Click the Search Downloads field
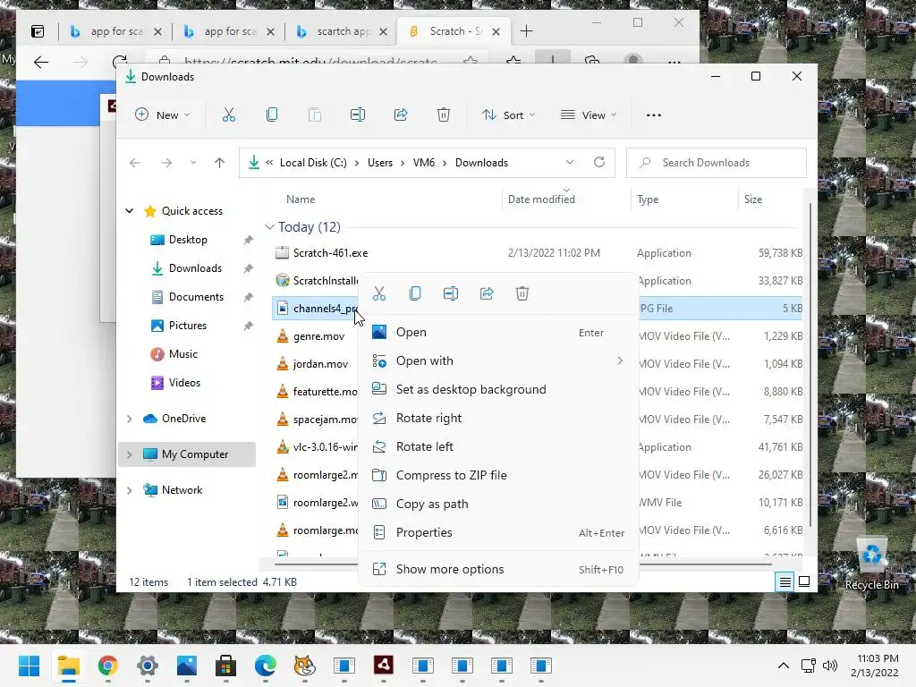916x687 pixels. click(717, 163)
